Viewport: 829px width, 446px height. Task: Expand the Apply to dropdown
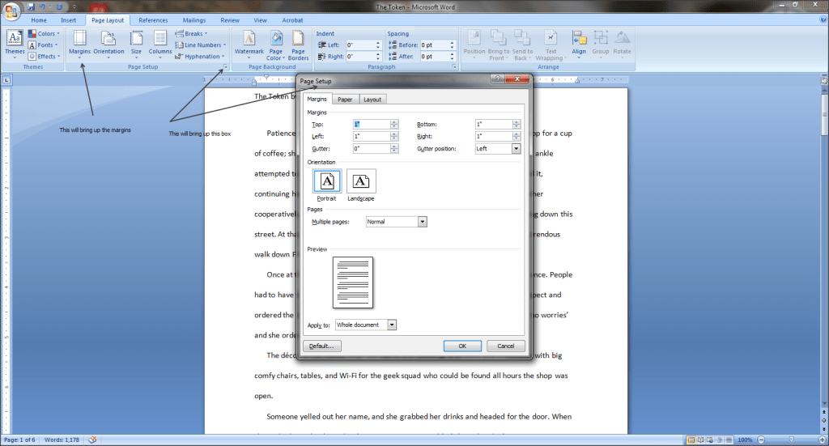[393, 325]
